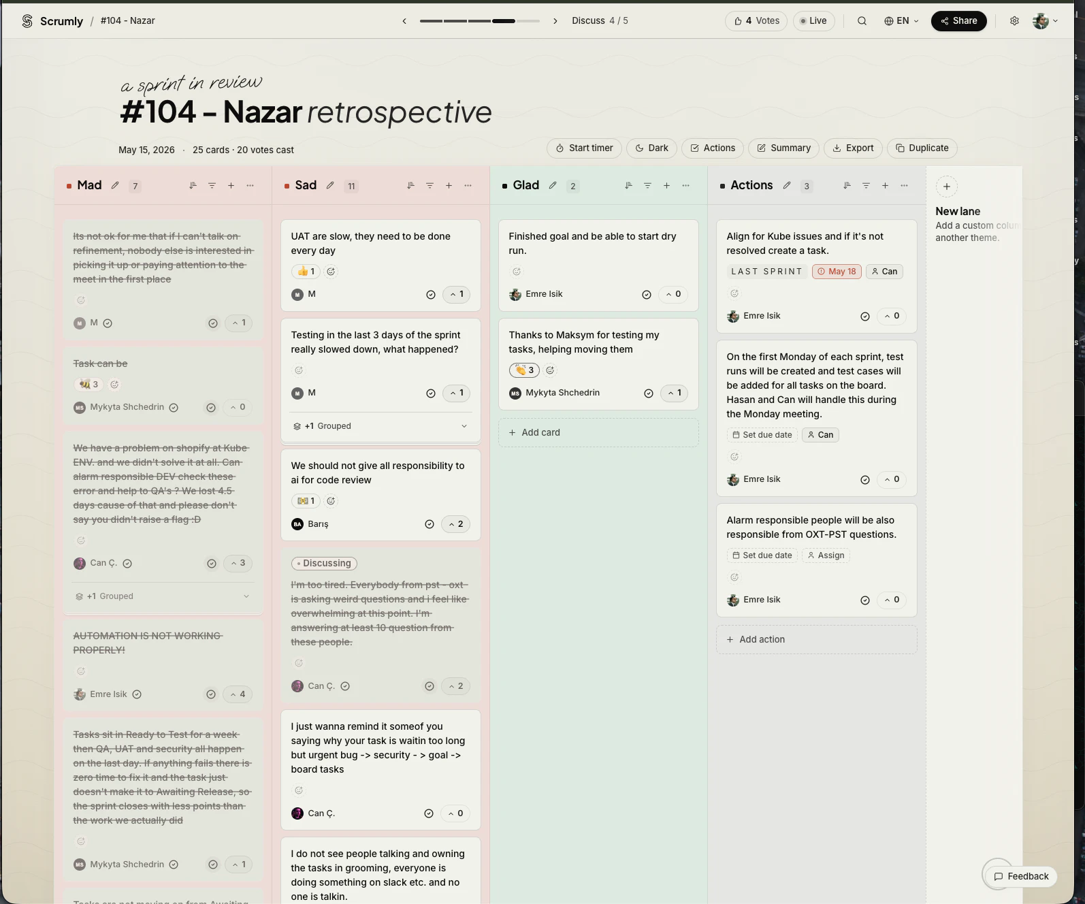The height and width of the screenshot is (904, 1085).
Task: Click the fifth phase progress segment
Action: (528, 21)
